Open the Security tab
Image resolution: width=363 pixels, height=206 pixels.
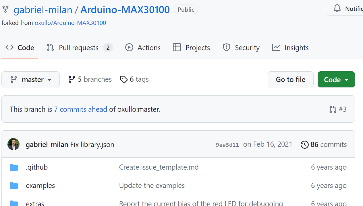pyautogui.click(x=247, y=47)
